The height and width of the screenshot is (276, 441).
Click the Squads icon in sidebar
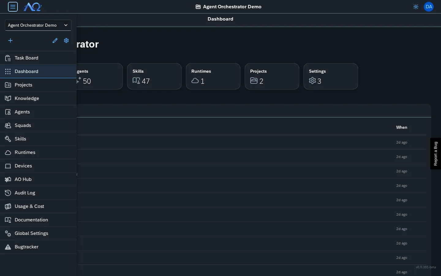(8, 125)
